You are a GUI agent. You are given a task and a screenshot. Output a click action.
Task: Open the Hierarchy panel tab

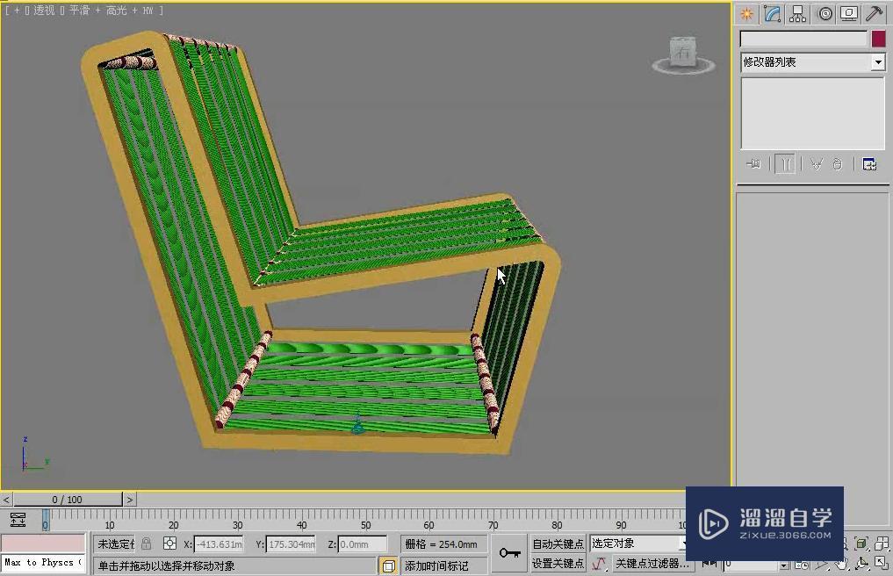(x=798, y=14)
